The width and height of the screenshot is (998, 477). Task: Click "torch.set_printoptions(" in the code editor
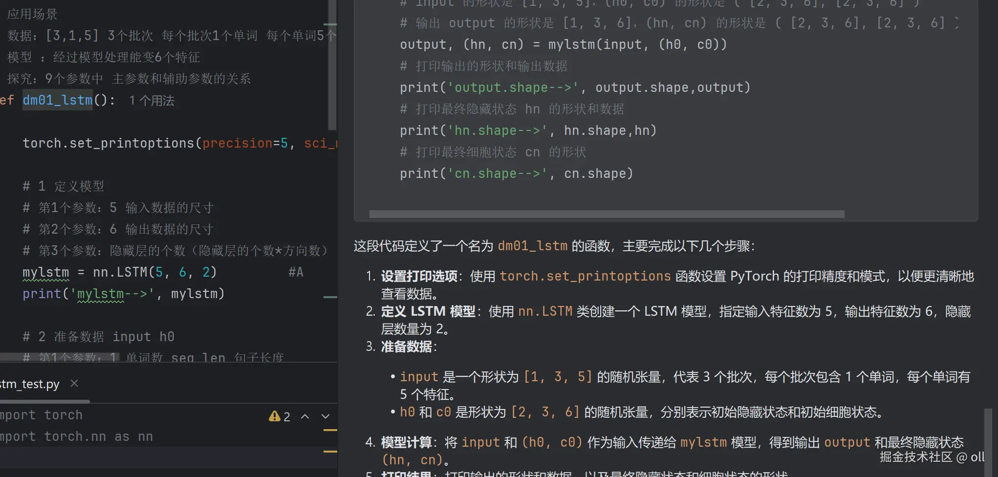pyautogui.click(x=112, y=143)
